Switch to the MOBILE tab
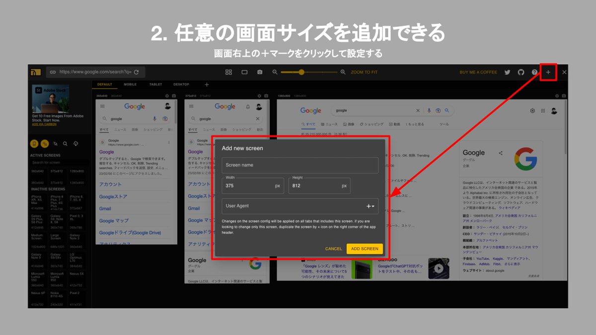The image size is (596, 335). (x=130, y=84)
